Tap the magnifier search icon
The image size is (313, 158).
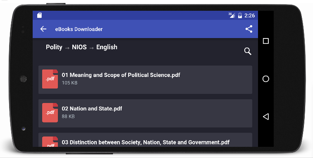(248, 51)
